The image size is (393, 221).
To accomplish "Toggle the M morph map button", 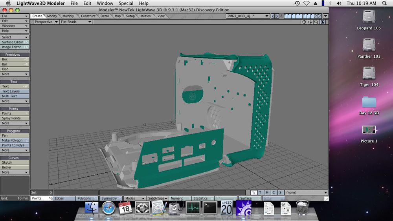I will coord(267,192).
